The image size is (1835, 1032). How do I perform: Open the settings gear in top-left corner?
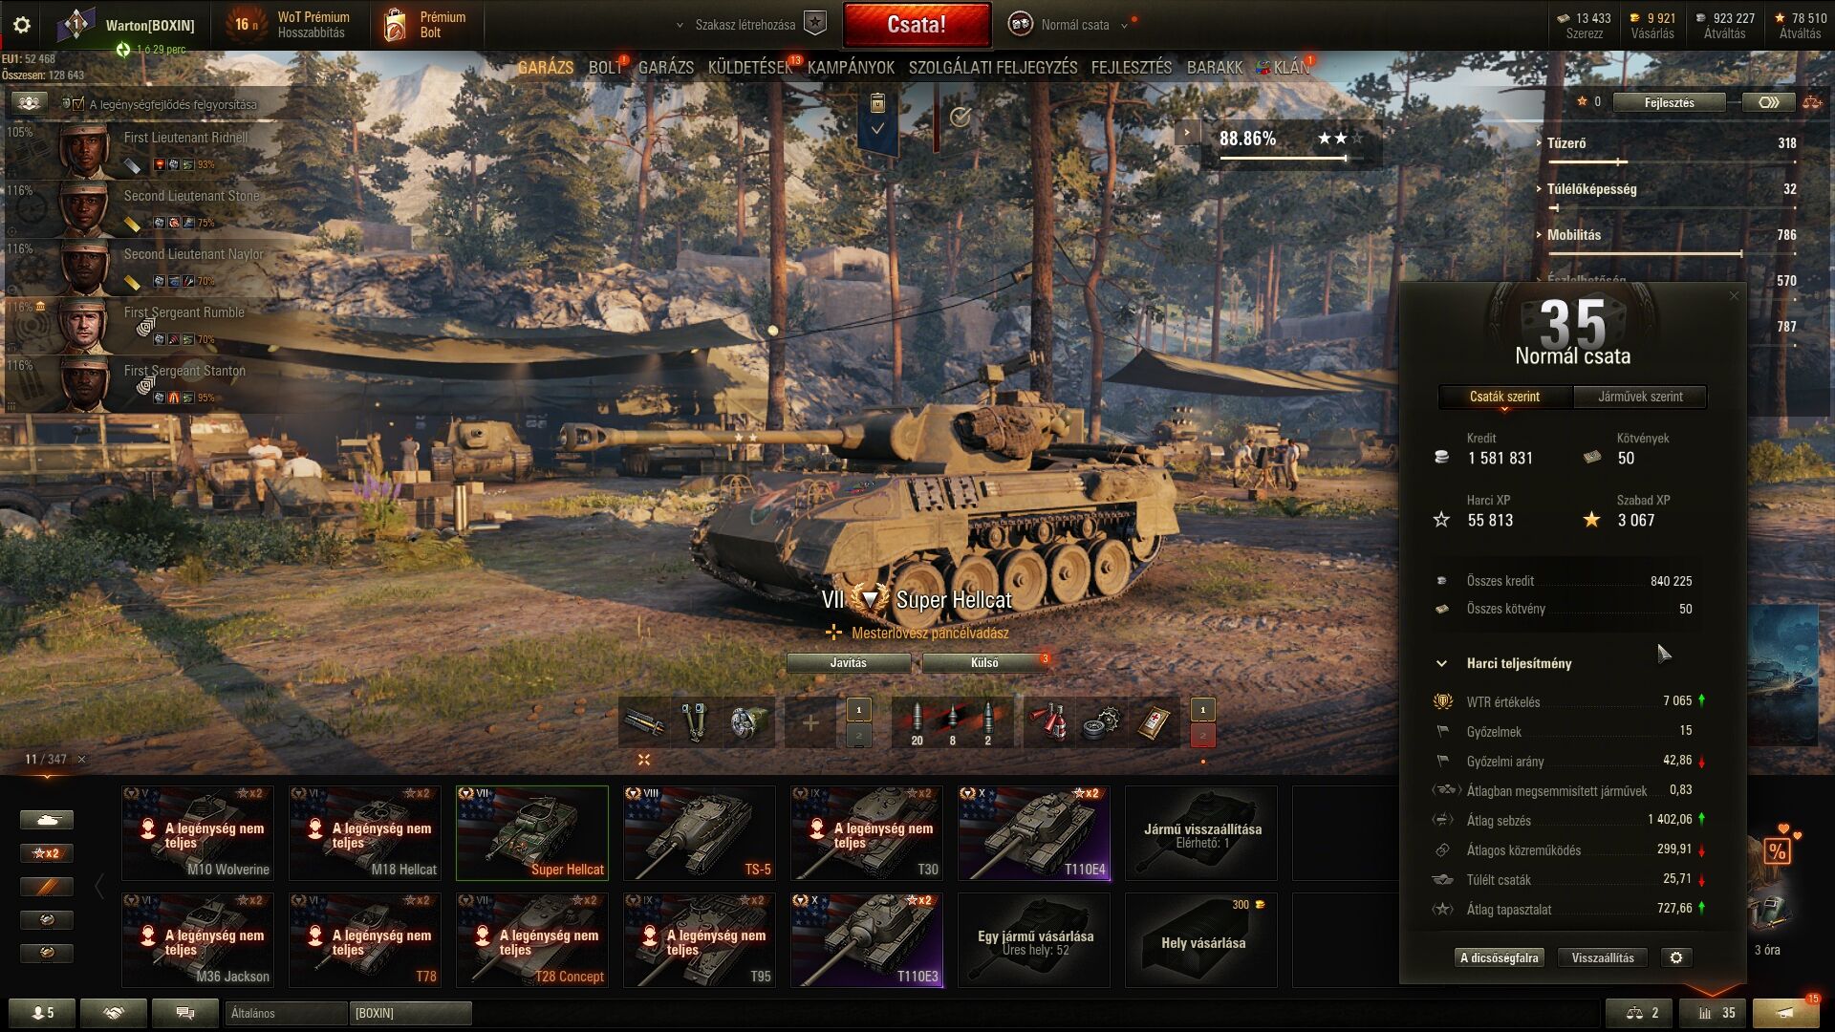[x=22, y=25]
